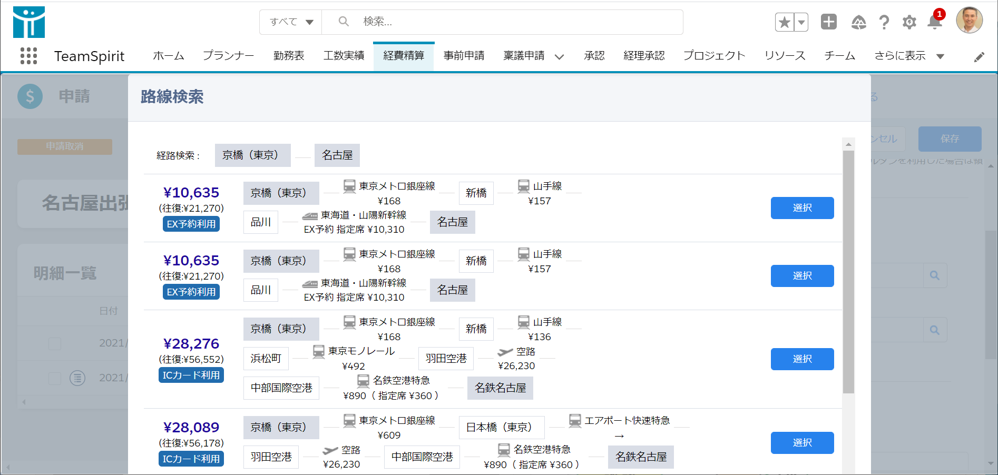Open 経理承認 tab
Image resolution: width=998 pixels, height=475 pixels.
click(x=644, y=56)
